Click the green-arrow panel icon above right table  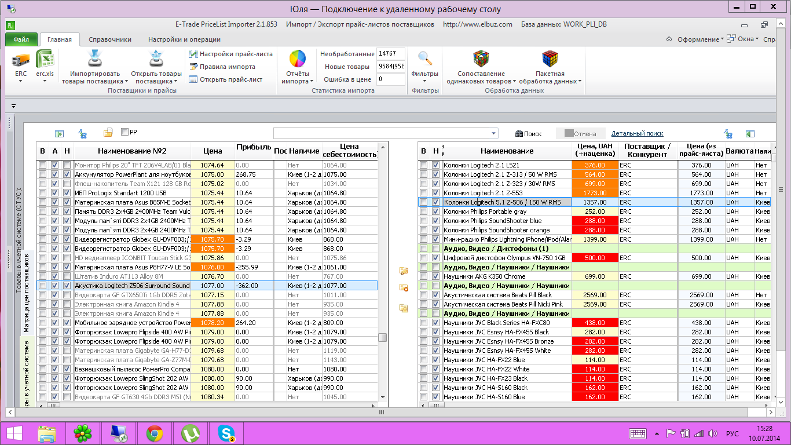pos(750,133)
